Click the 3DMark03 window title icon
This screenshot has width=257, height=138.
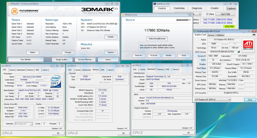click(x=9, y=4)
